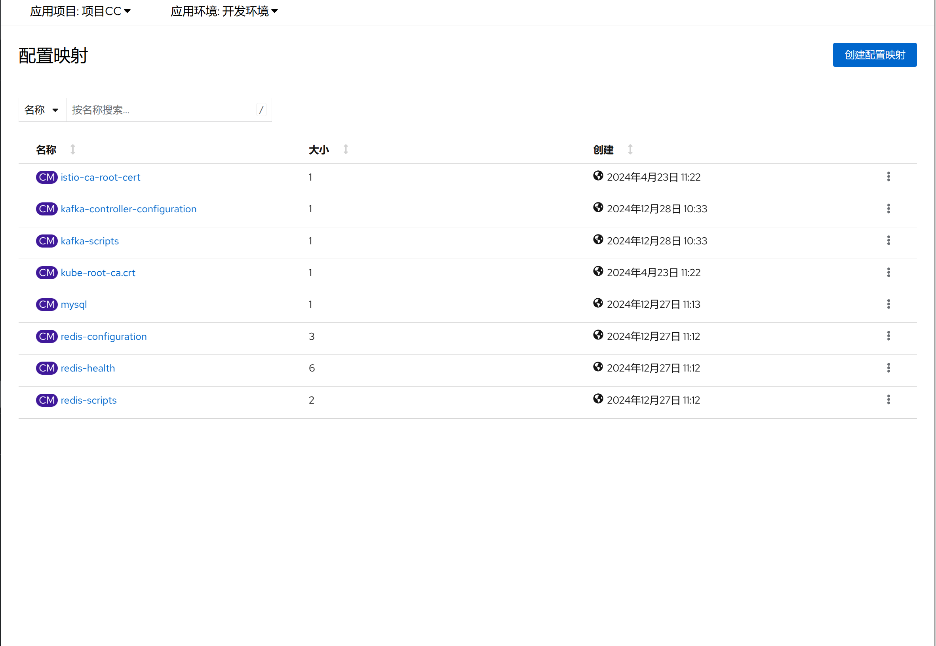This screenshot has height=646, width=936.
Task: Open the kafka-controller-configuration link
Action: (128, 209)
